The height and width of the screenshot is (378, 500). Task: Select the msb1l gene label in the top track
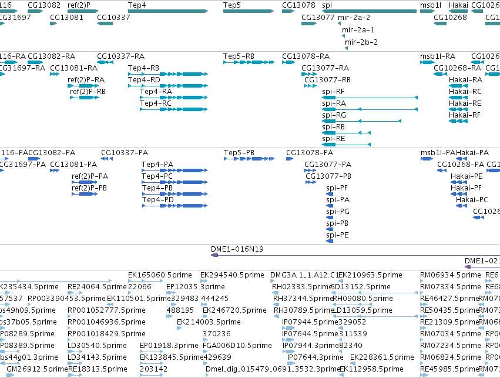[431, 5]
